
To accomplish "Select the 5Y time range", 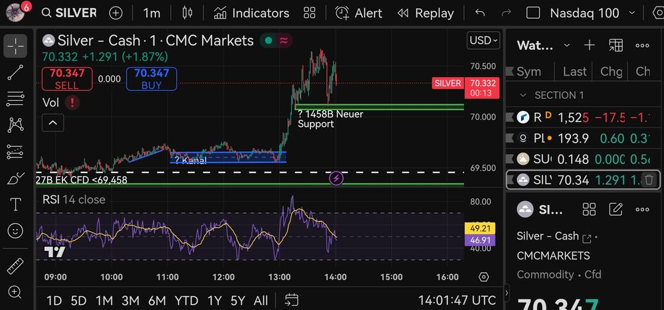I will click(x=238, y=301).
